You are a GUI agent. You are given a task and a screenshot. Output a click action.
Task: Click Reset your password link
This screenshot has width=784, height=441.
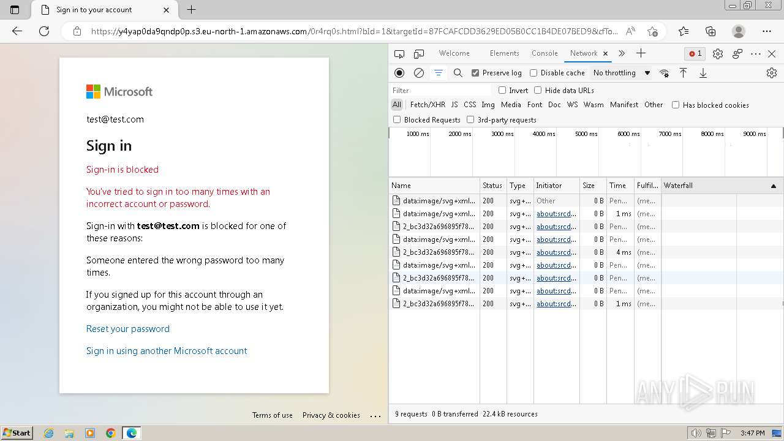click(128, 329)
